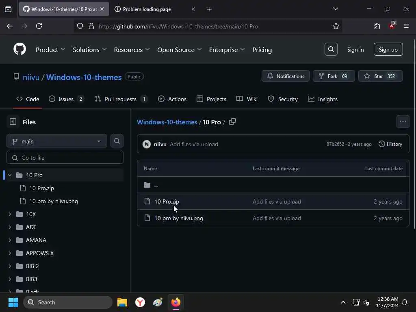
Task: List all tabs dropdown arrow
Action: click(x=335, y=9)
